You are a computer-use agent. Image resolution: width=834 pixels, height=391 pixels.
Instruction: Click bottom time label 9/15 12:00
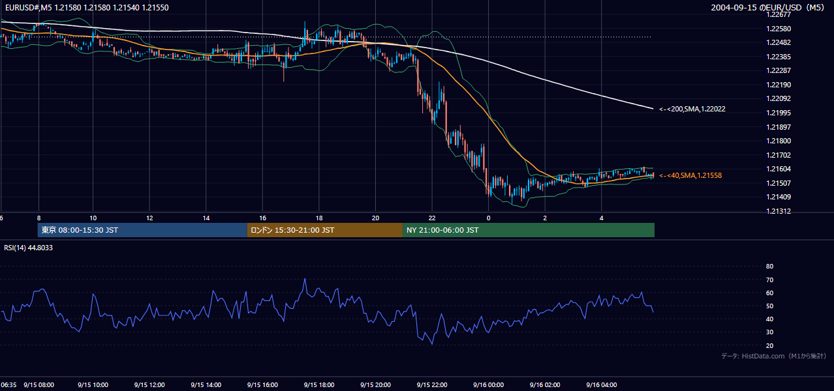150,384
